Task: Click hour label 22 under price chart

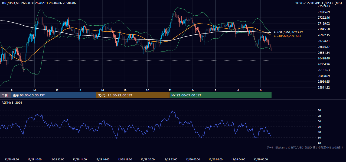Action: tap(170, 90)
